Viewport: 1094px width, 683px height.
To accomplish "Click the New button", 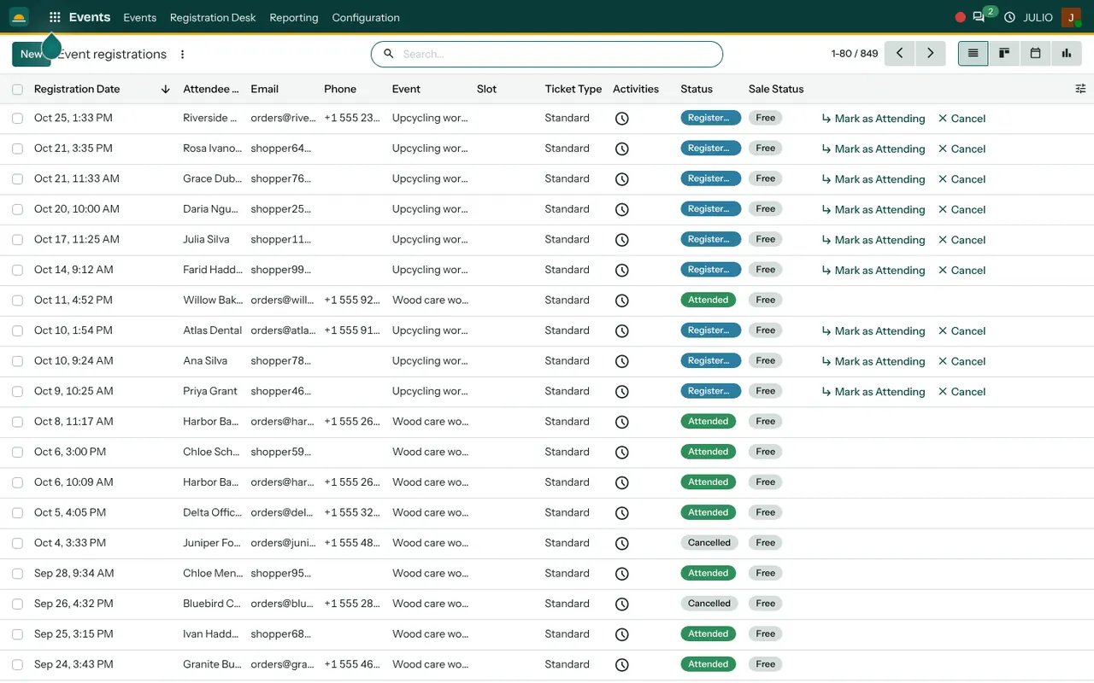I will 32,54.
